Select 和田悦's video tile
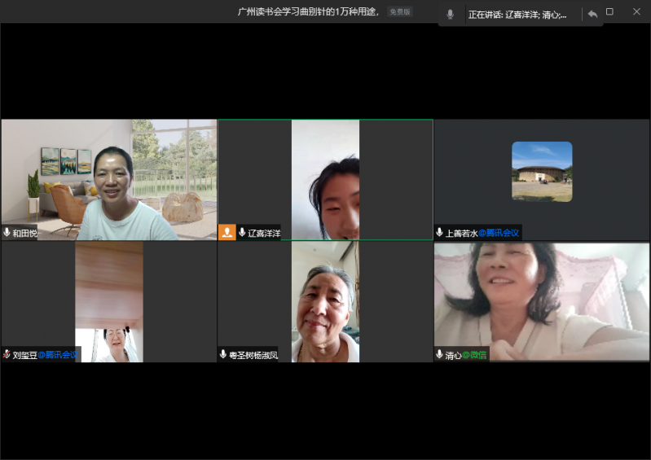 [108, 179]
